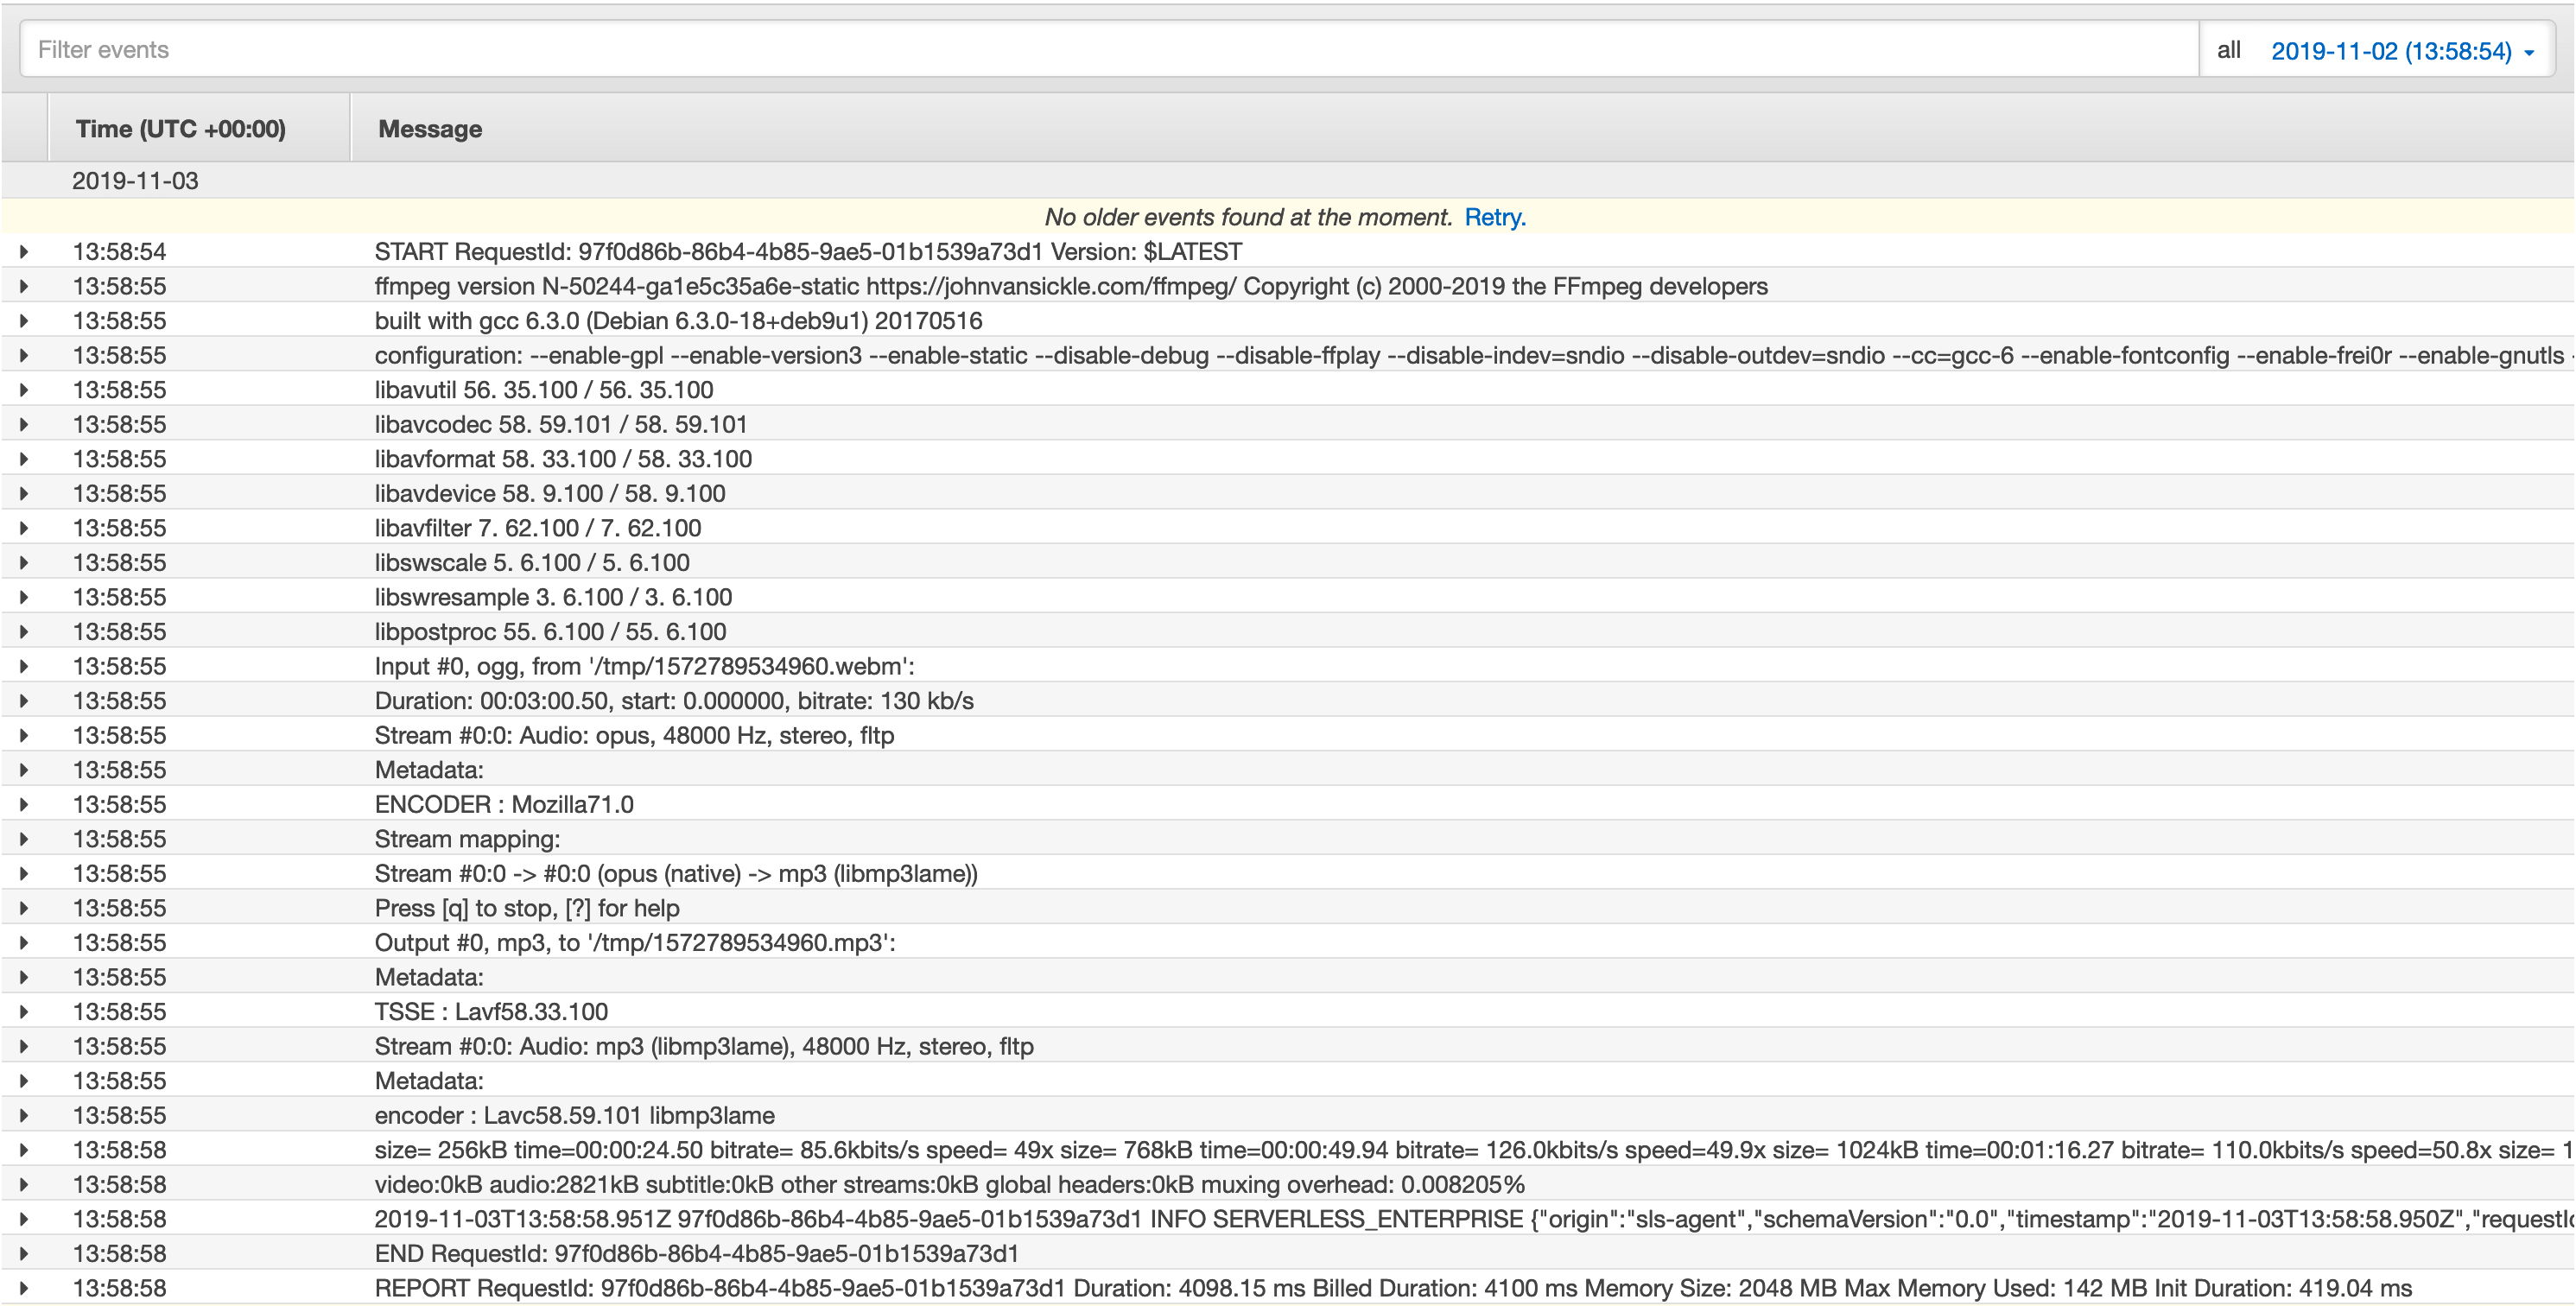Select the 'all' time range option

click(x=2228, y=50)
